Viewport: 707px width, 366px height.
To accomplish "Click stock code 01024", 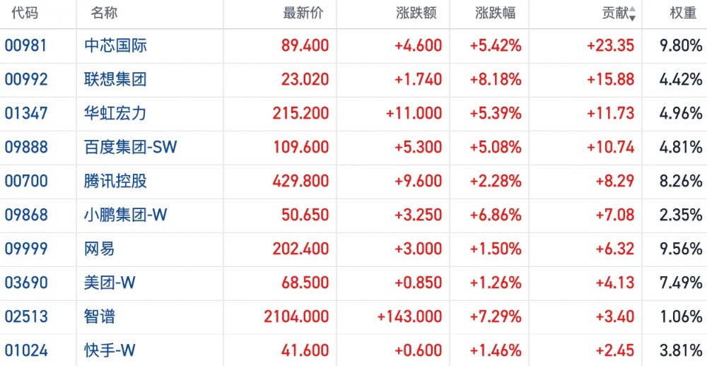I will point(26,350).
